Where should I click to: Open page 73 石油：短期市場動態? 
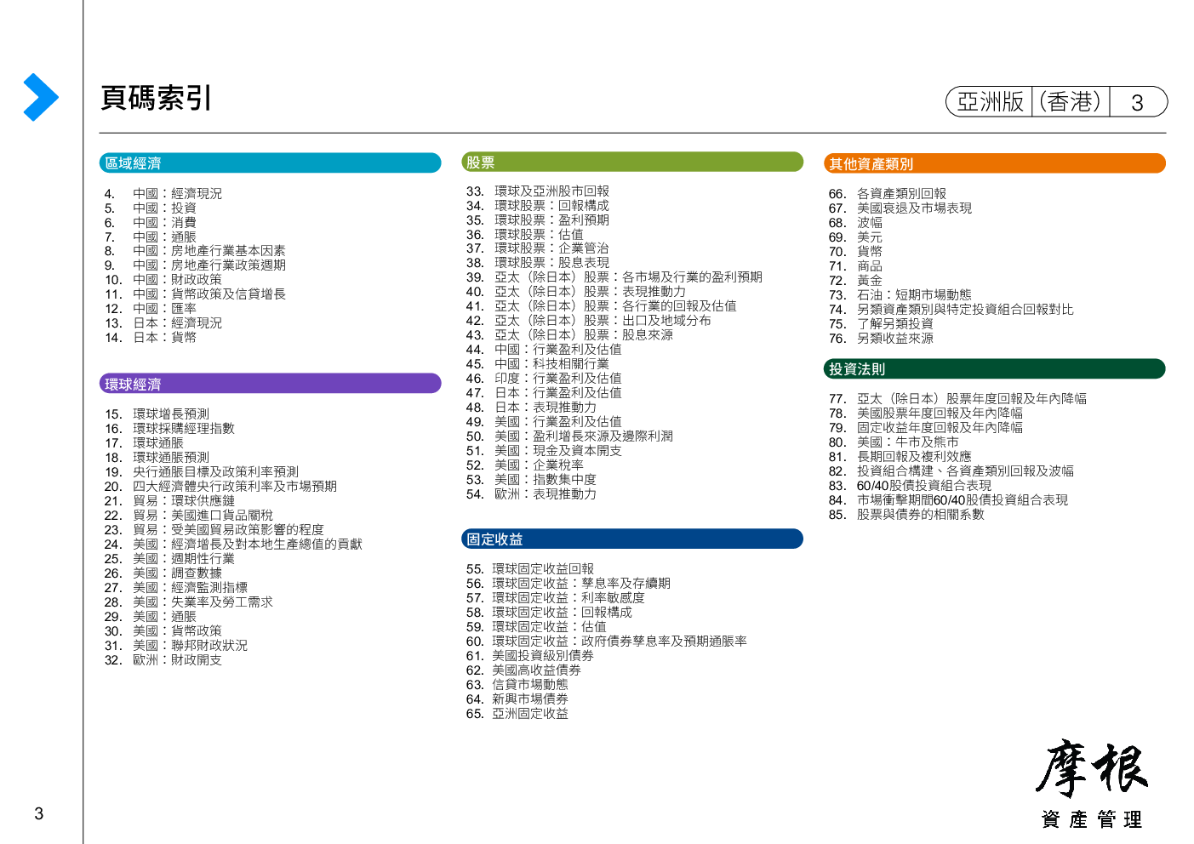coord(900,295)
